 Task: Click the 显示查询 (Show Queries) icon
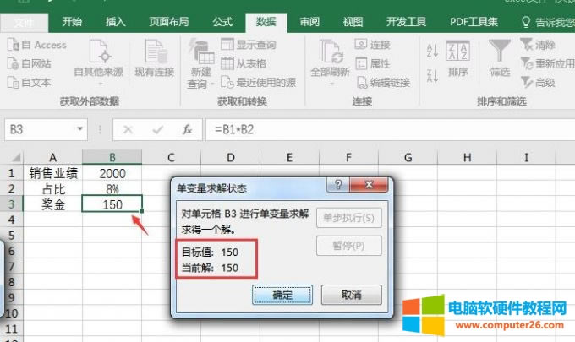(x=227, y=45)
